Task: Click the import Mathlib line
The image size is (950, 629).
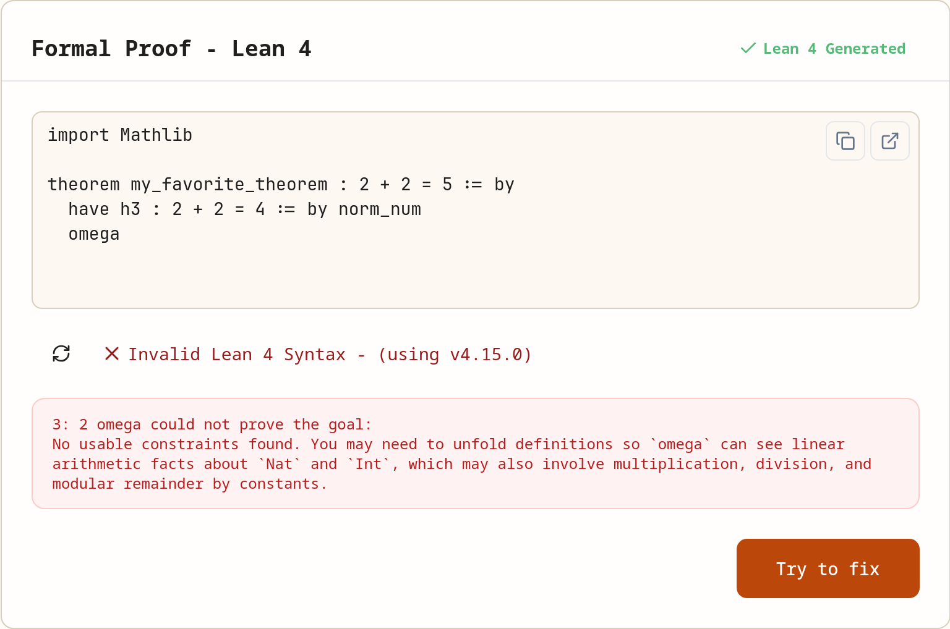Action: click(x=120, y=135)
